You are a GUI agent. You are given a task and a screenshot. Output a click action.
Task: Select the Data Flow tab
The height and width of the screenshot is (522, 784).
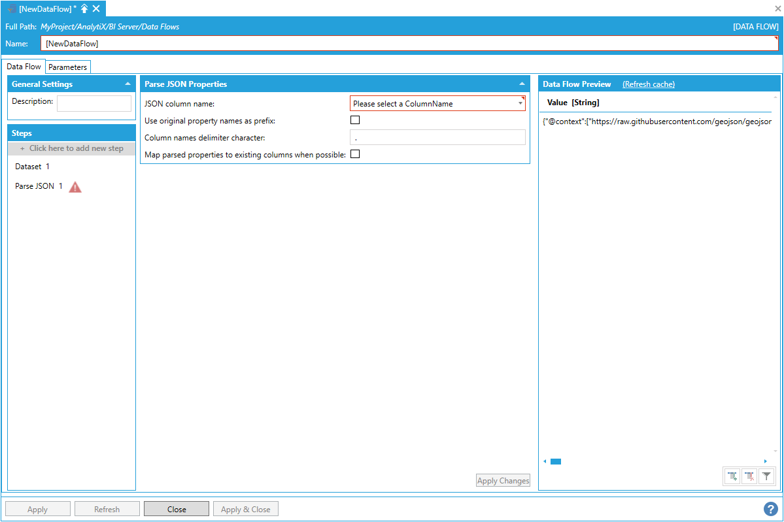coord(24,67)
